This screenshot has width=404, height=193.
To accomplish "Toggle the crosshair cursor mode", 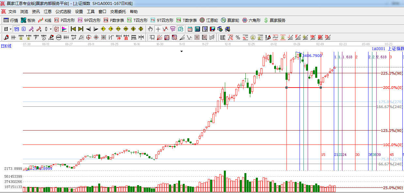I will 158,29.
